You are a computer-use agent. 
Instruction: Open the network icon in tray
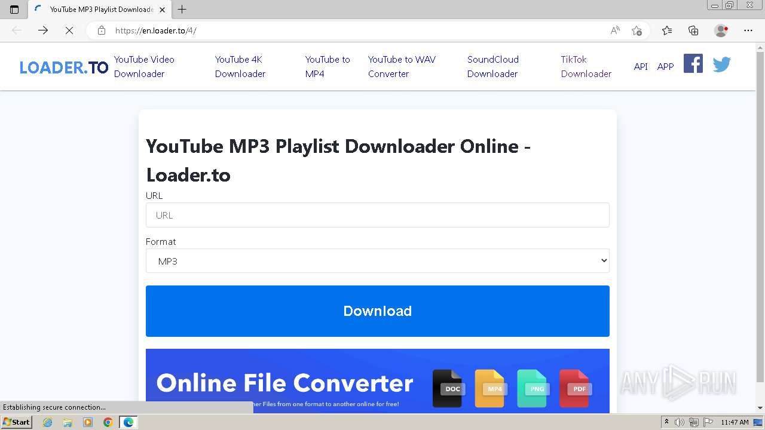click(693, 422)
